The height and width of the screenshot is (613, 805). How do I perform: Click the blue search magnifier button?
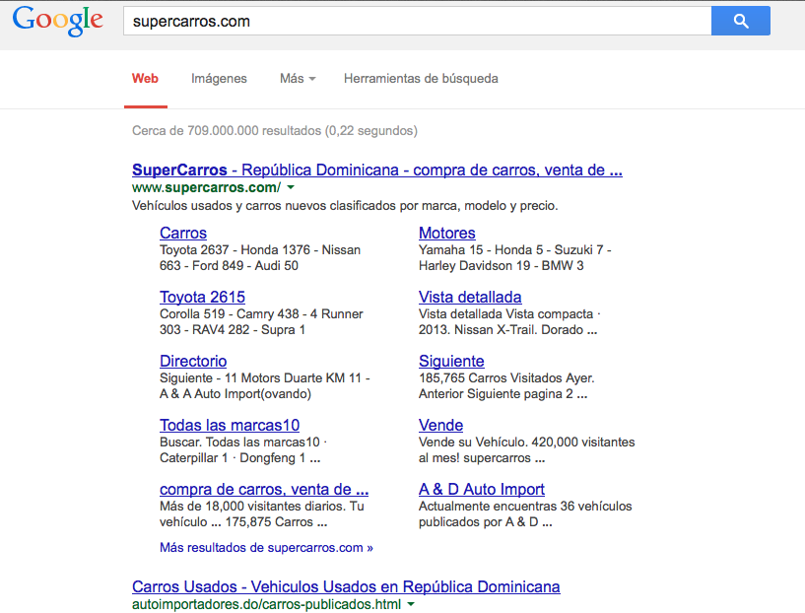[x=740, y=21]
